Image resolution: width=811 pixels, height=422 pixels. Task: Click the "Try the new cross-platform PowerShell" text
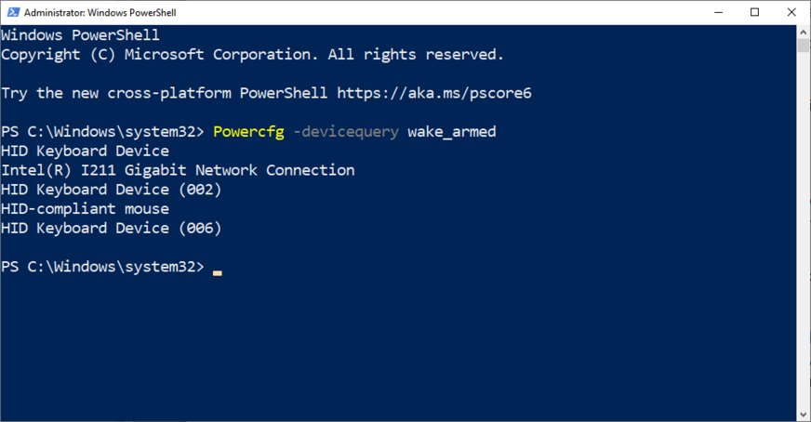(x=164, y=93)
